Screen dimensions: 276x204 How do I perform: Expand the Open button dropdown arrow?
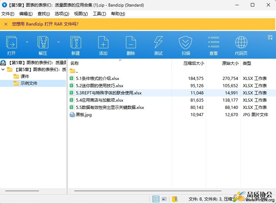coord(27,42)
